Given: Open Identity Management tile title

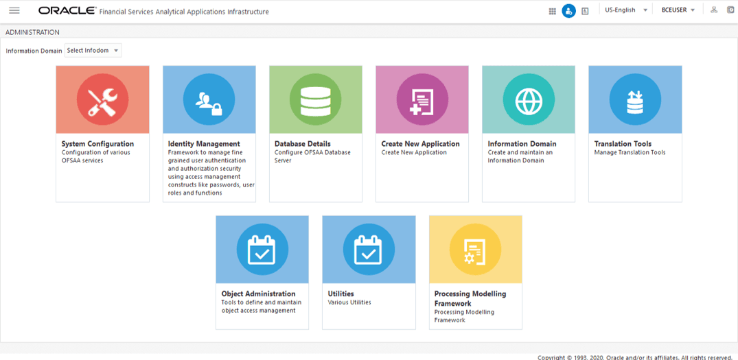Looking at the screenshot, I should click(204, 144).
